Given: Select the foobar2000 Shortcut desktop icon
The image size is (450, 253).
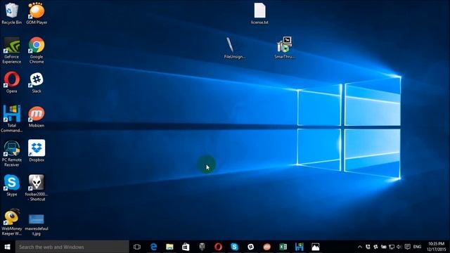Looking at the screenshot, I should 37,188.
